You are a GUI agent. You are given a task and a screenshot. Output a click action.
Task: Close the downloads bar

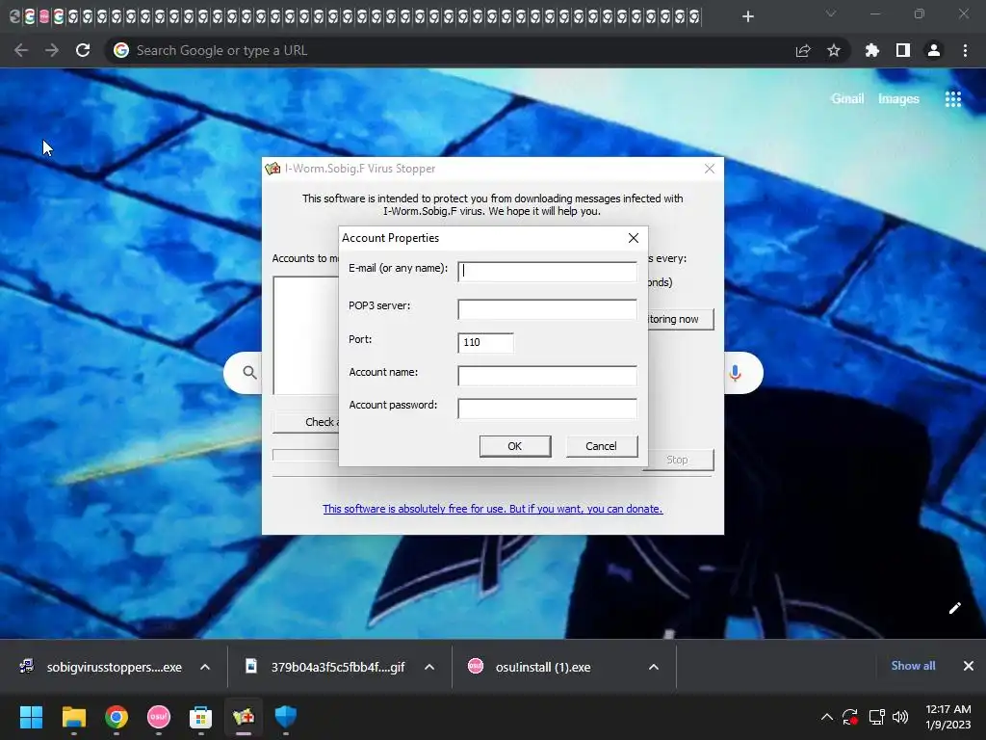[x=969, y=666]
